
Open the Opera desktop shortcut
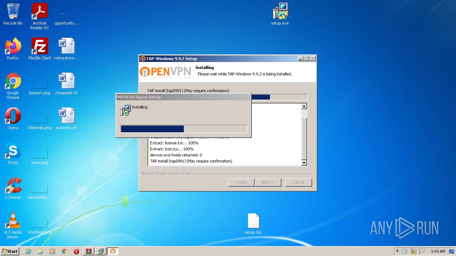tap(13, 119)
